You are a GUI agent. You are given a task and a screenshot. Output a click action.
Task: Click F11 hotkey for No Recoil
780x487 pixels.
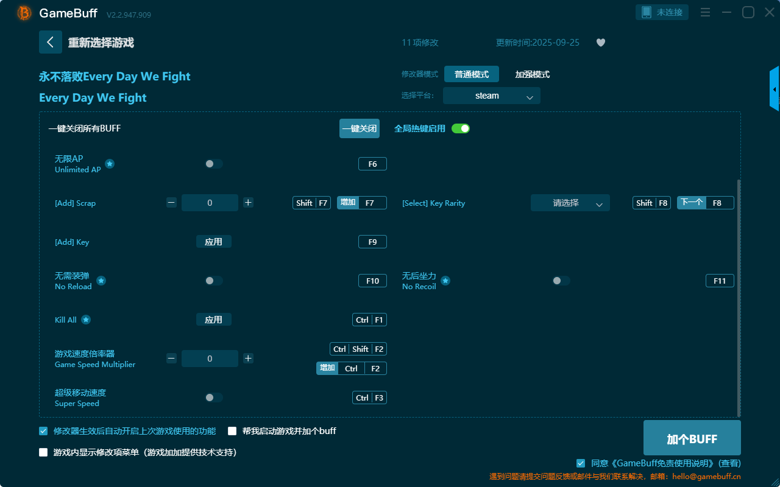(x=720, y=281)
